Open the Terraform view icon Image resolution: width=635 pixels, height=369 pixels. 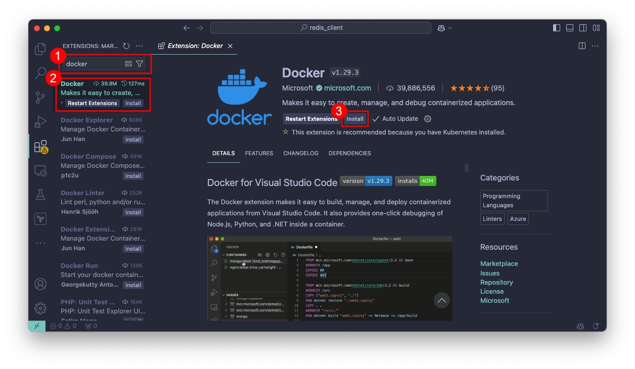click(40, 219)
